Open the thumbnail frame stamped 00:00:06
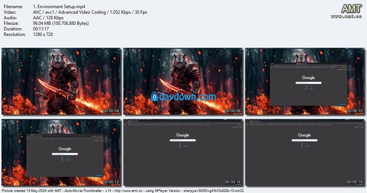Image resolution: width=367 pixels, height=193 pixels. pos(183,81)
